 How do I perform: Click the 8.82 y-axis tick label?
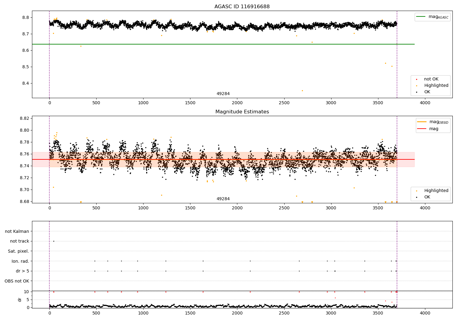25,118
